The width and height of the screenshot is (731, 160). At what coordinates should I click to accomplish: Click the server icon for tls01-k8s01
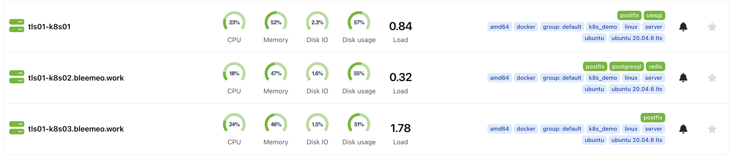click(17, 26)
